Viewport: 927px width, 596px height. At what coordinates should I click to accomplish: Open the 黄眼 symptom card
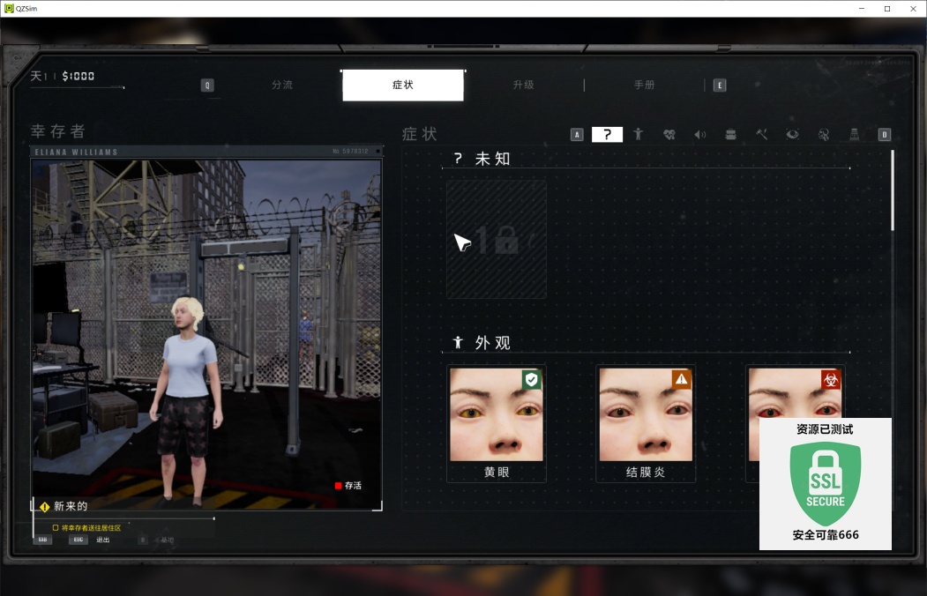496,423
